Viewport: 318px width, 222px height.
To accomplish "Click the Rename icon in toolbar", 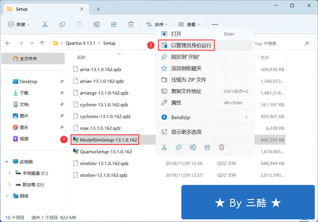I will point(96,24).
